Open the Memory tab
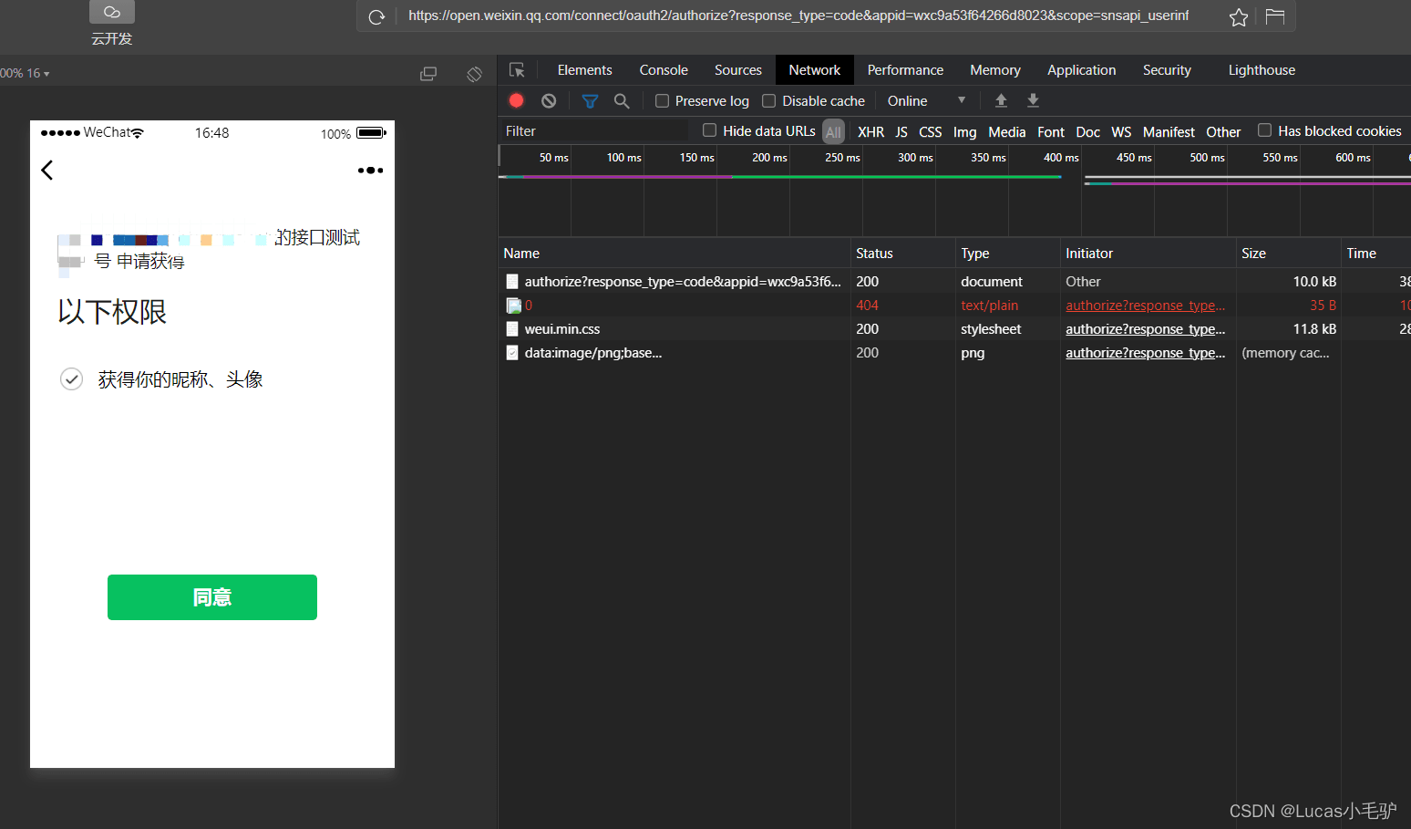The image size is (1411, 829). coord(995,70)
